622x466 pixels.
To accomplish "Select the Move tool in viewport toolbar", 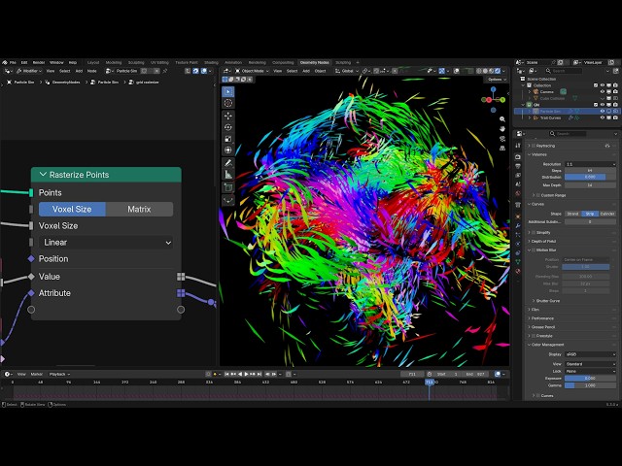I will (x=227, y=116).
